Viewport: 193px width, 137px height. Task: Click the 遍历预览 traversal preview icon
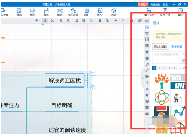149,12
